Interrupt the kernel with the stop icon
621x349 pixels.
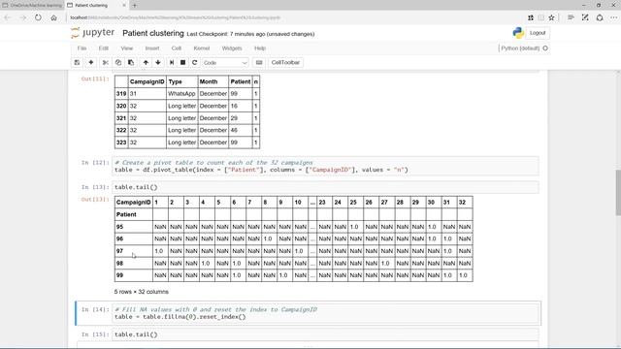point(183,62)
